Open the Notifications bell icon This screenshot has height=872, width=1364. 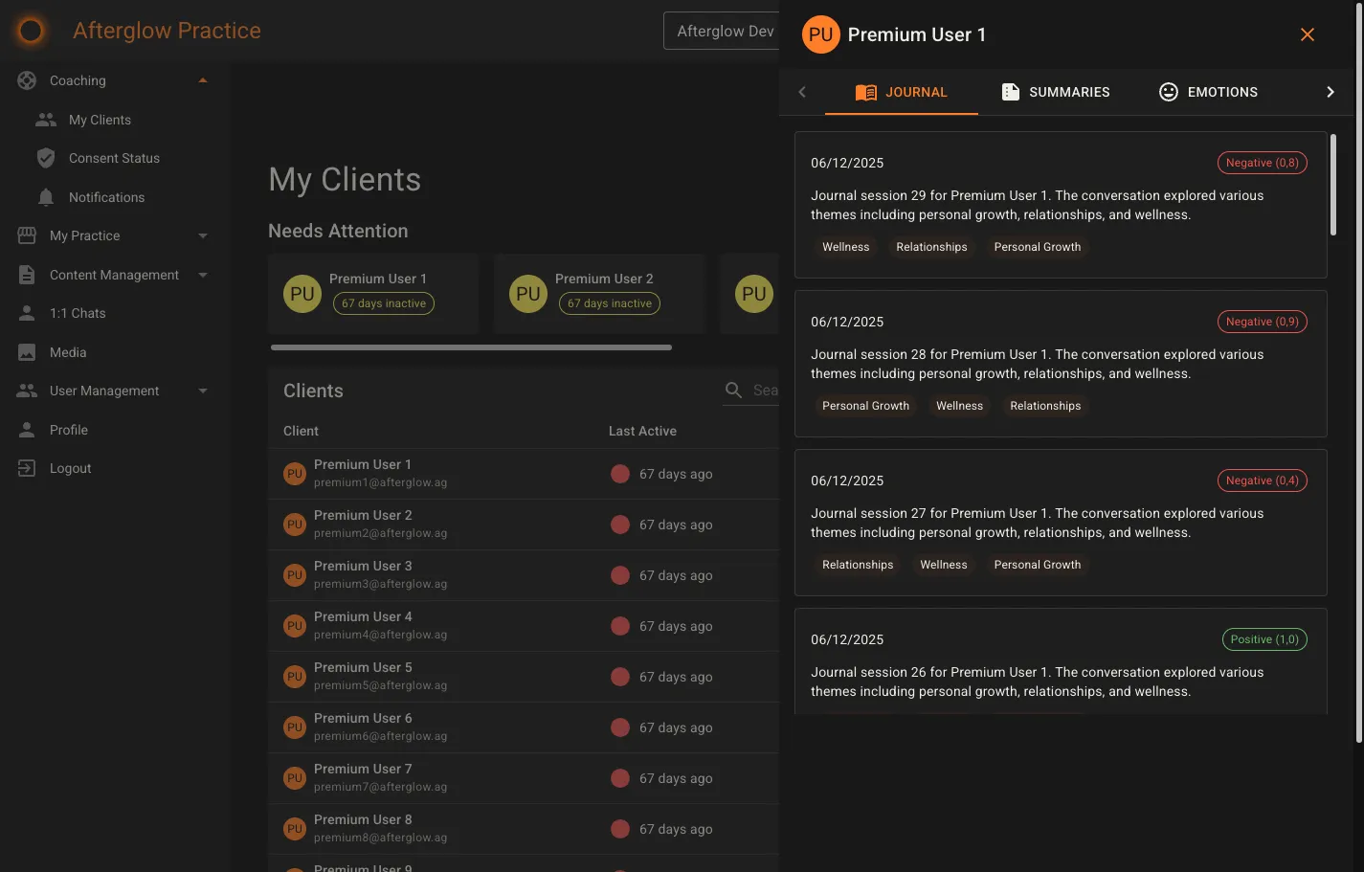point(46,196)
